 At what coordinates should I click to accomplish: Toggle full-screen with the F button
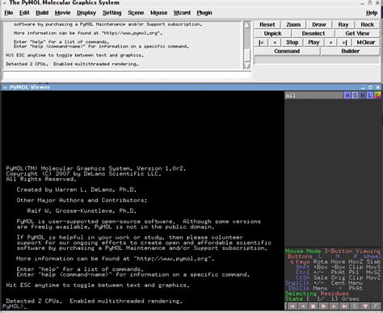[376, 307]
